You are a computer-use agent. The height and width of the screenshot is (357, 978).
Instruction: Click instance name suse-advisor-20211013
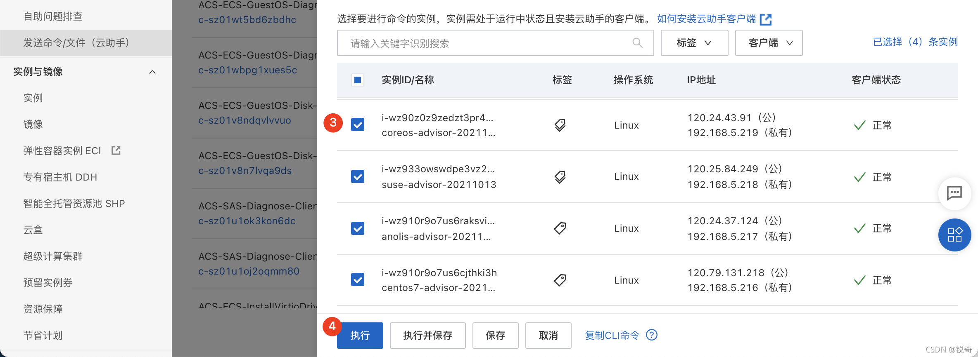[439, 185]
